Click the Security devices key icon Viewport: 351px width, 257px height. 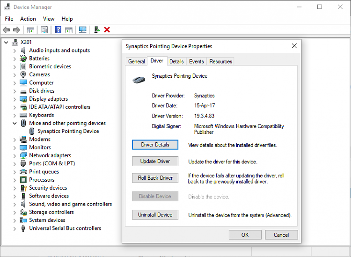coord(23,188)
